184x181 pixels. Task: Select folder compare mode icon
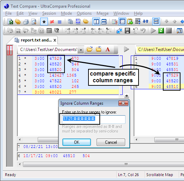tap(86, 21)
